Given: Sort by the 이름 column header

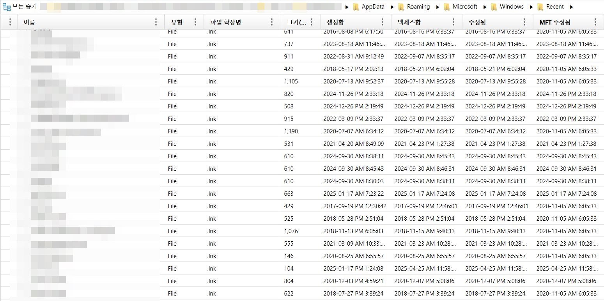Looking at the screenshot, I should (x=29, y=22).
